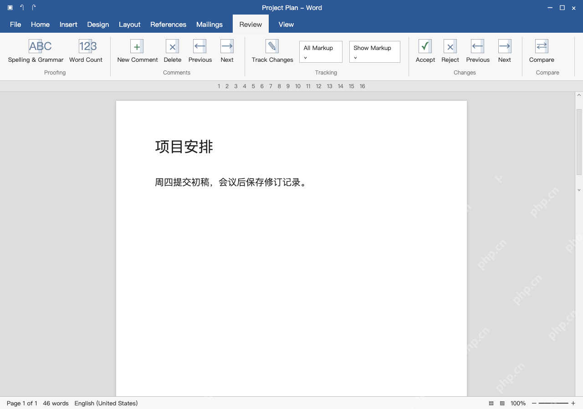Click the sentence starting with 周四提交初稿
583x409 pixels.
pyautogui.click(x=231, y=182)
